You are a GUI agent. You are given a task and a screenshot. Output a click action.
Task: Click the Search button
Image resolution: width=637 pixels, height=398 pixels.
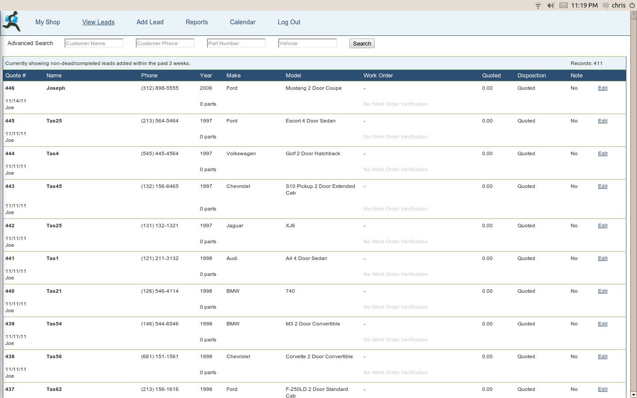point(362,43)
